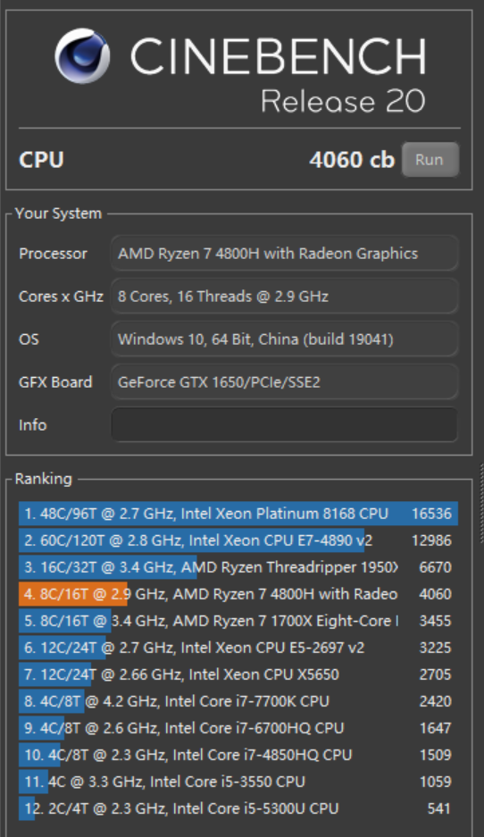Screen dimensions: 484x837
Task: Run the CPU benchmark
Action: [x=430, y=160]
